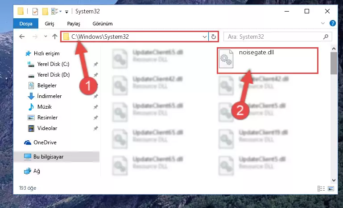Viewport: 343px width, 208px height.
Task: Select the noisegate.dll file
Action: point(267,61)
